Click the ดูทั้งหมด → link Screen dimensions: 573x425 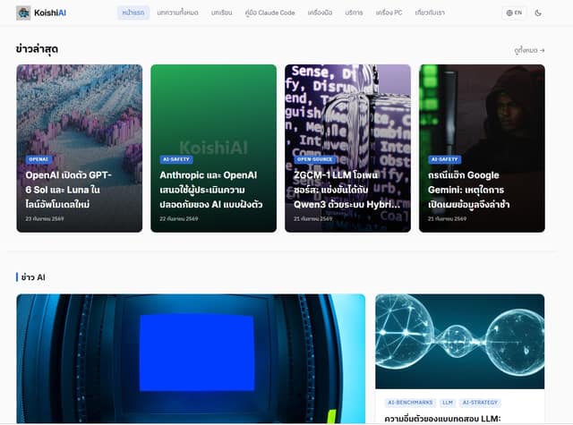click(529, 50)
